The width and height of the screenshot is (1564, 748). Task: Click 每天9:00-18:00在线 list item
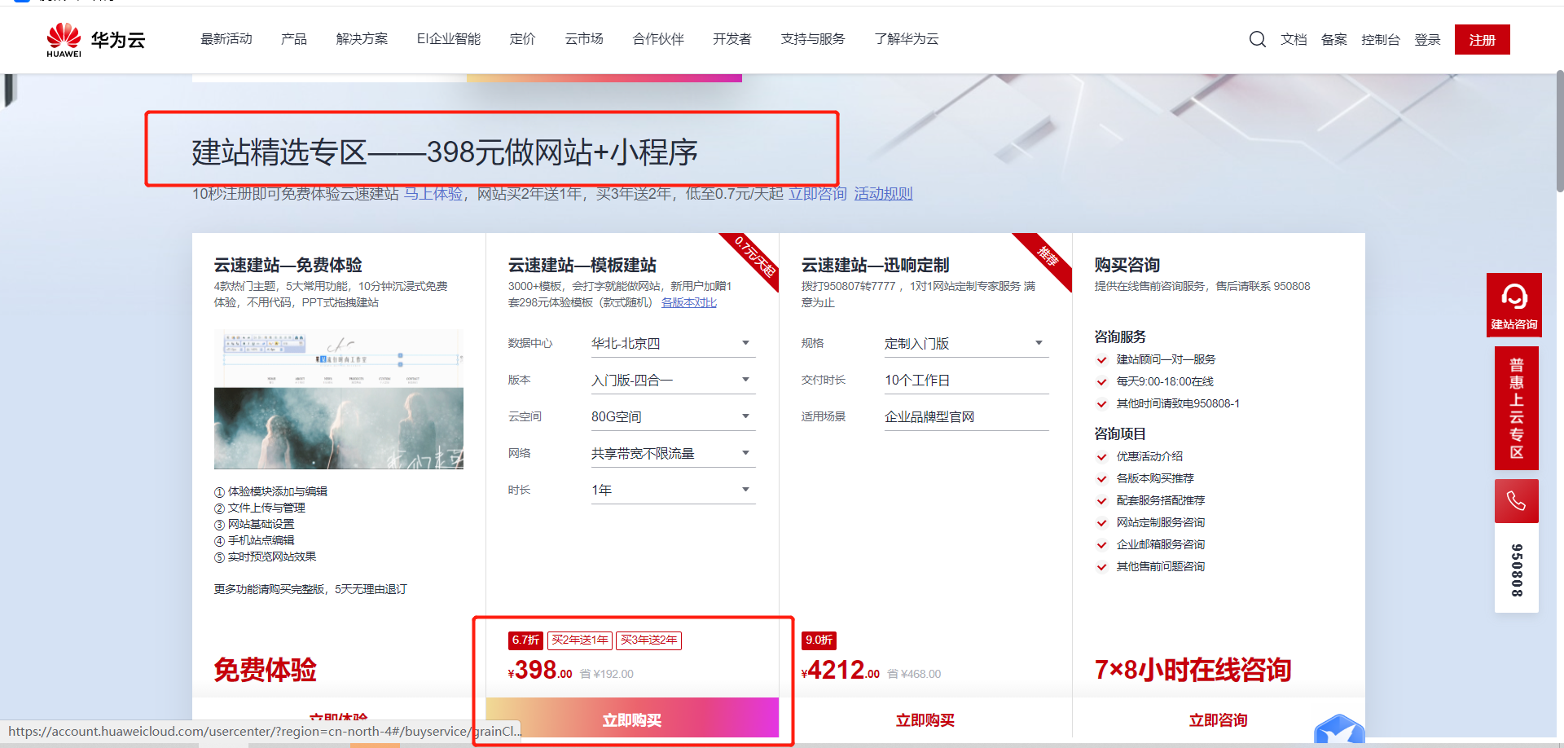tap(1165, 381)
